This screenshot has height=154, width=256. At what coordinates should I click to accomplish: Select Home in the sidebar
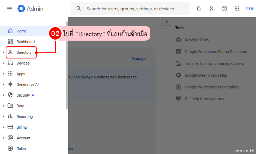click(x=21, y=31)
